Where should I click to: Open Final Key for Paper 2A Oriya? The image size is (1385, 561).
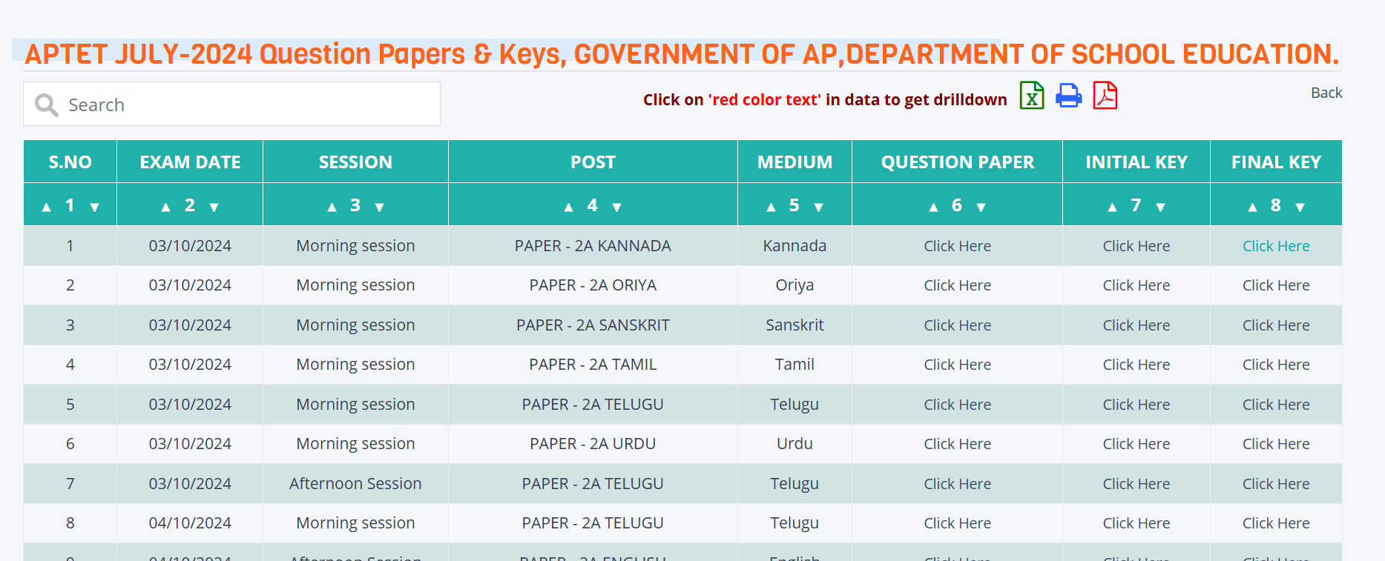(1276, 285)
